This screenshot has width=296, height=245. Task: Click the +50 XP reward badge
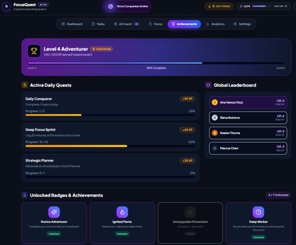(x=187, y=99)
